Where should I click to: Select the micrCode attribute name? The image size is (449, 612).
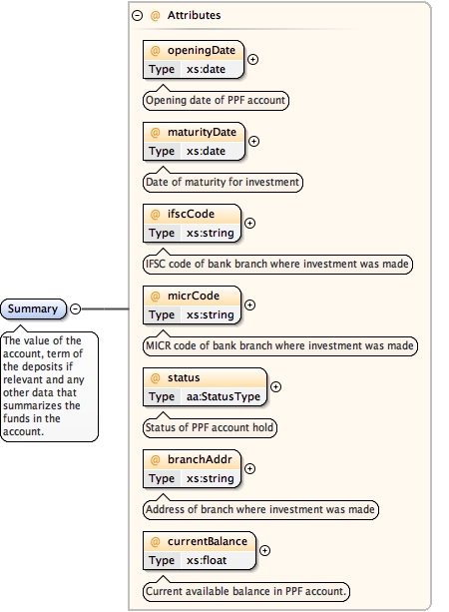click(194, 296)
